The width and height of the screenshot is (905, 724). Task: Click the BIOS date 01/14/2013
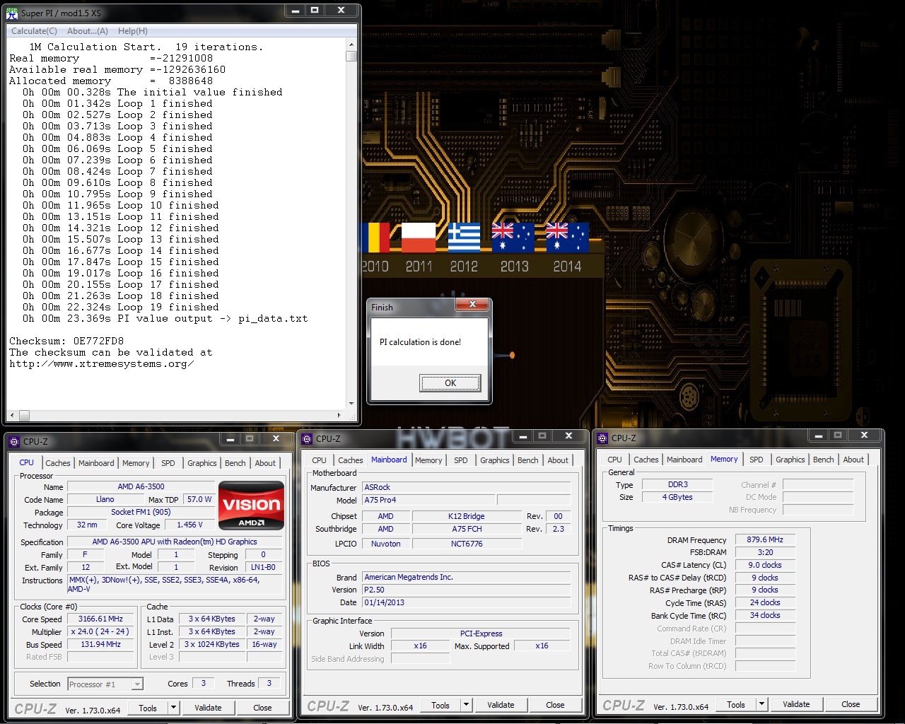(x=466, y=602)
